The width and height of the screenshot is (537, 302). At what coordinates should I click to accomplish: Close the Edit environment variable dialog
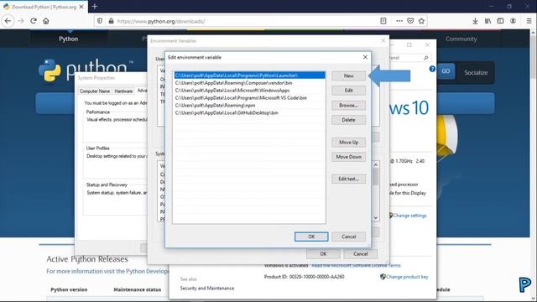click(365, 57)
